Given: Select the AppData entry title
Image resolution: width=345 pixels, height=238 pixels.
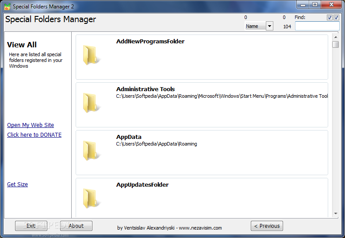Looking at the screenshot, I should [129, 137].
